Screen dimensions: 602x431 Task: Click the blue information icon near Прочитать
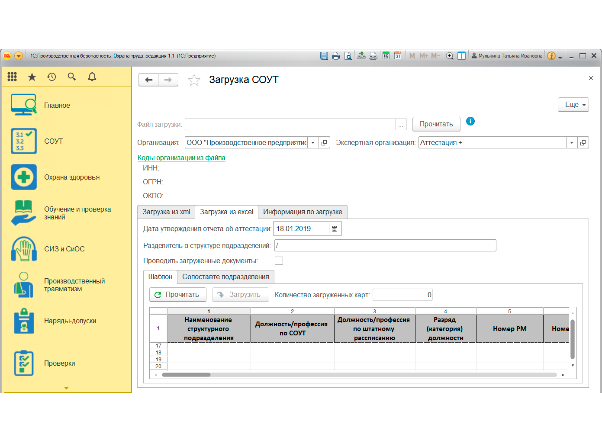click(x=470, y=121)
